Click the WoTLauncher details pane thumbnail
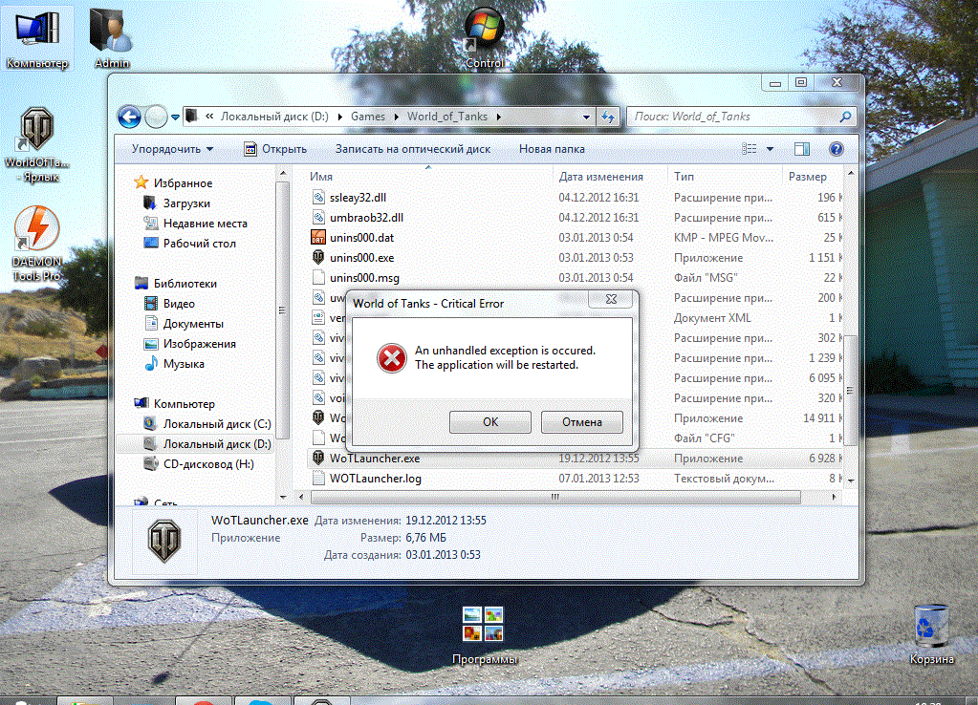The image size is (978, 705). [x=164, y=540]
